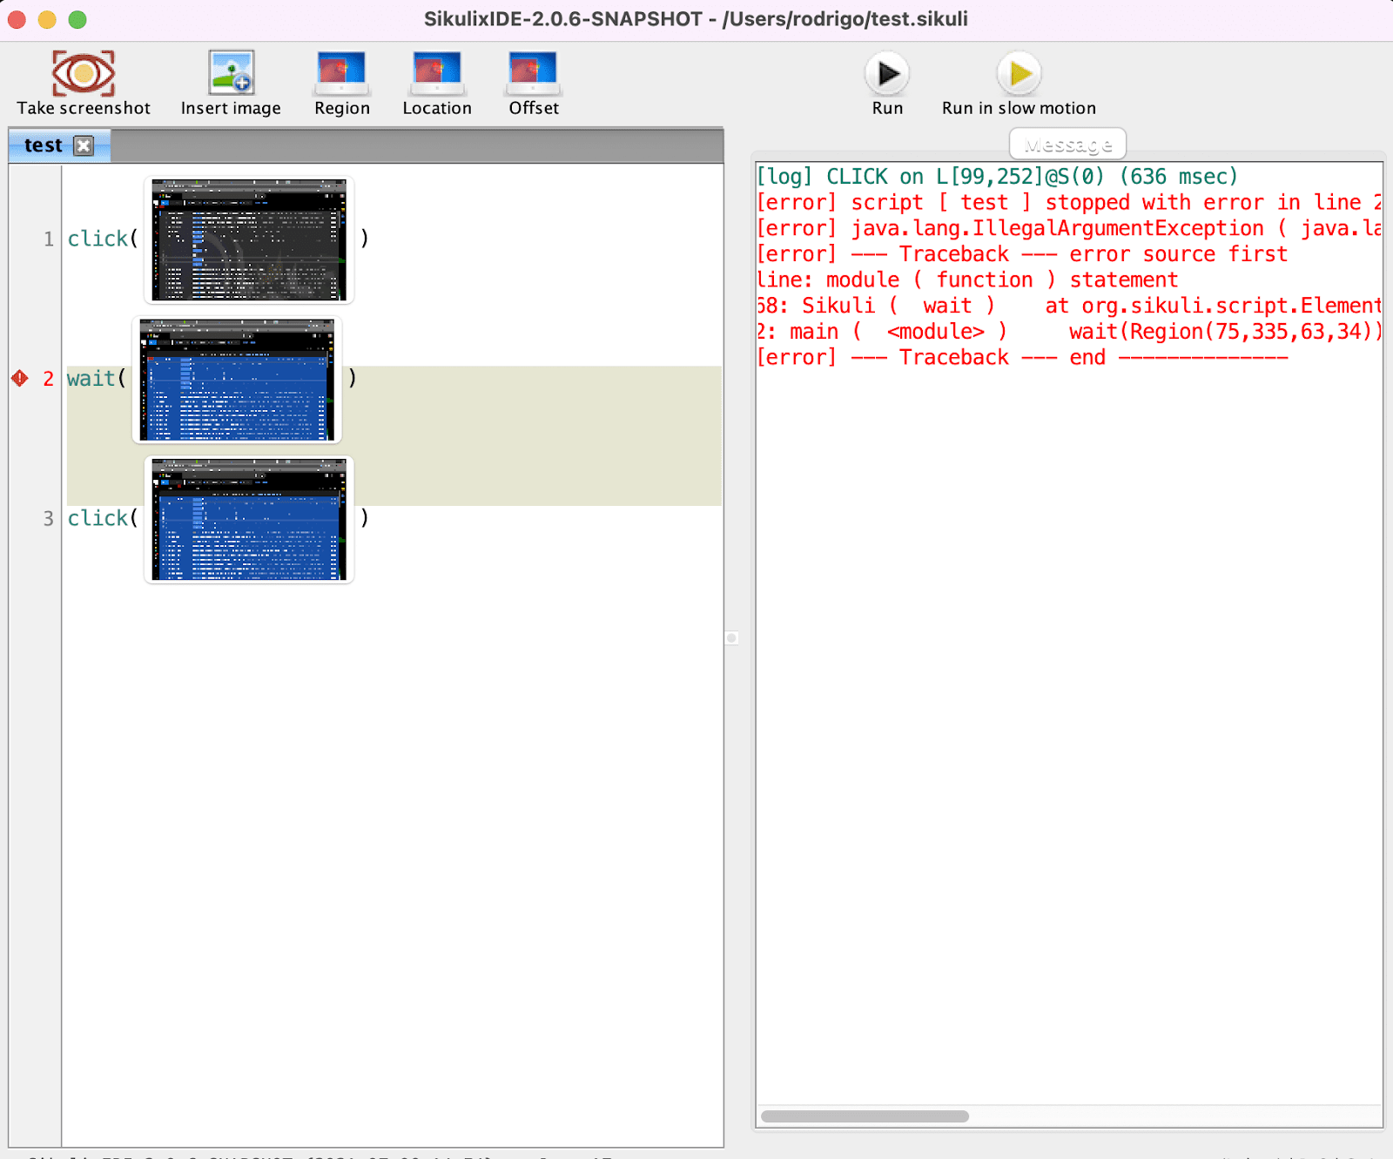Select the Location tool icon
This screenshot has height=1159, width=1393.
(x=437, y=72)
